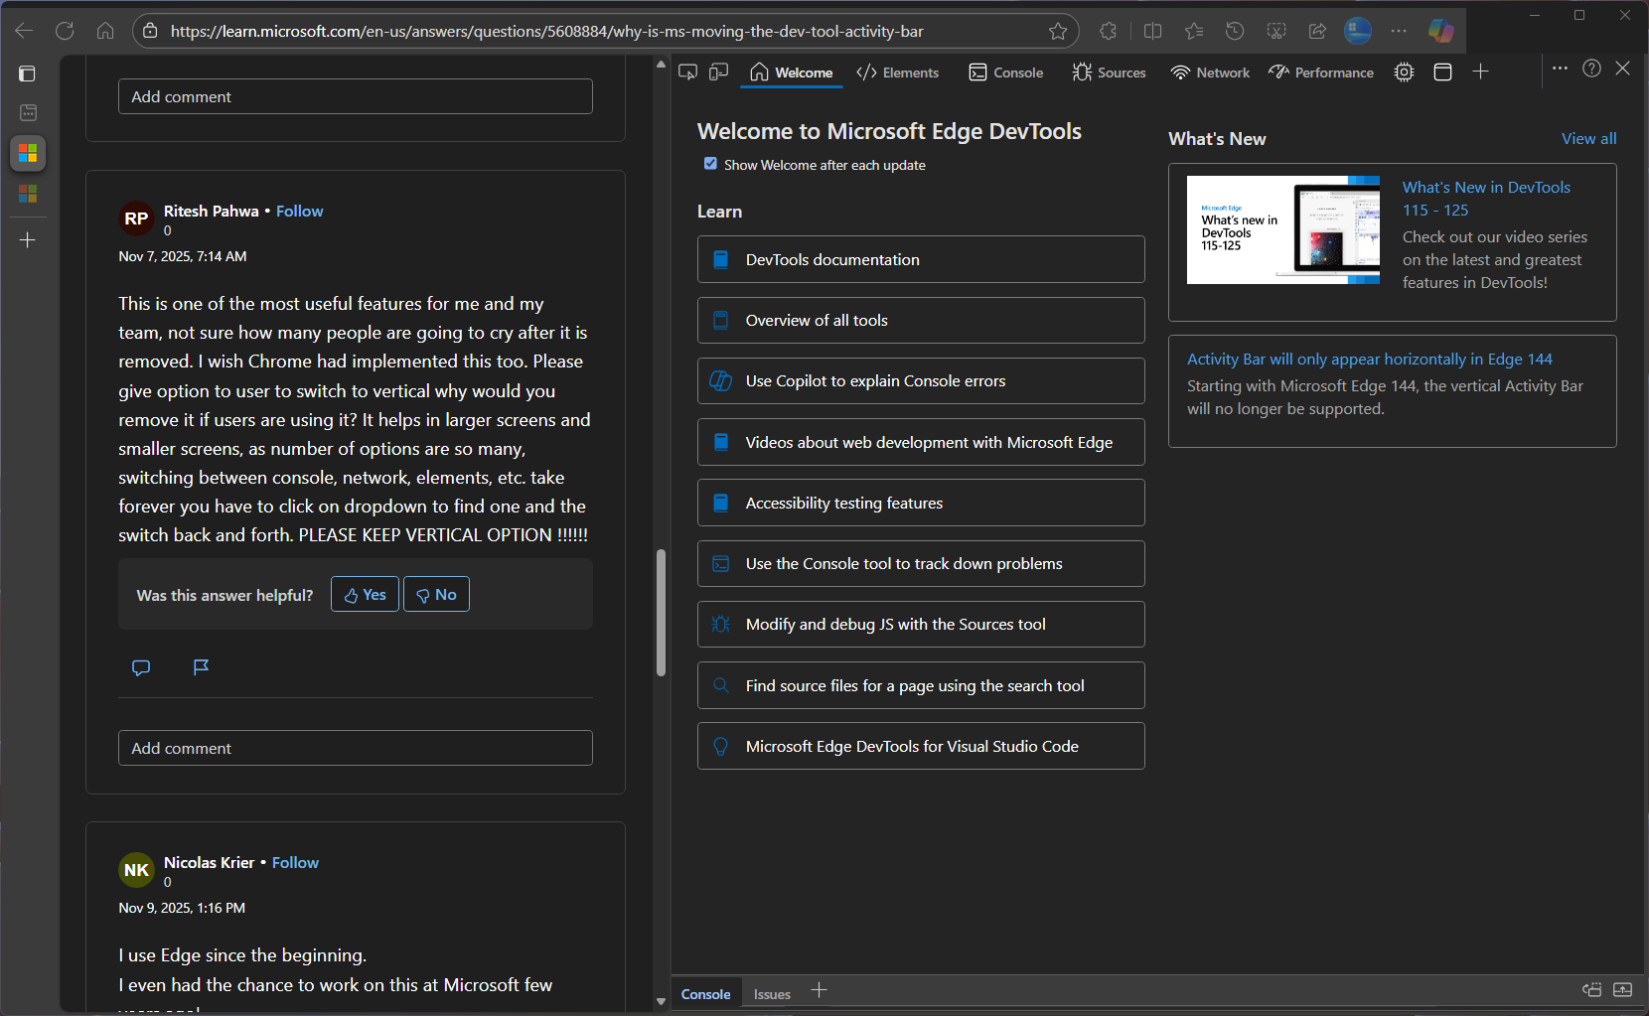The height and width of the screenshot is (1016, 1649).
Task: Expand Quick View drawer icon at far right
Action: [1622, 990]
